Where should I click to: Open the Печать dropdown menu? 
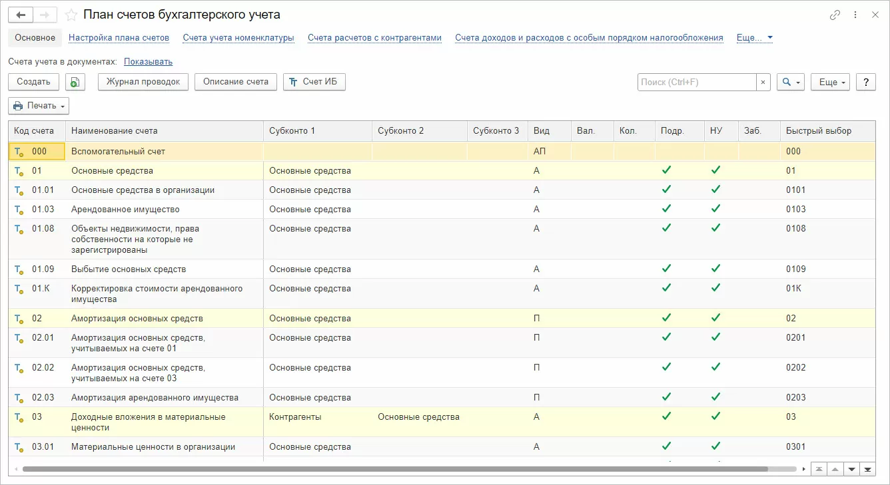tap(39, 106)
